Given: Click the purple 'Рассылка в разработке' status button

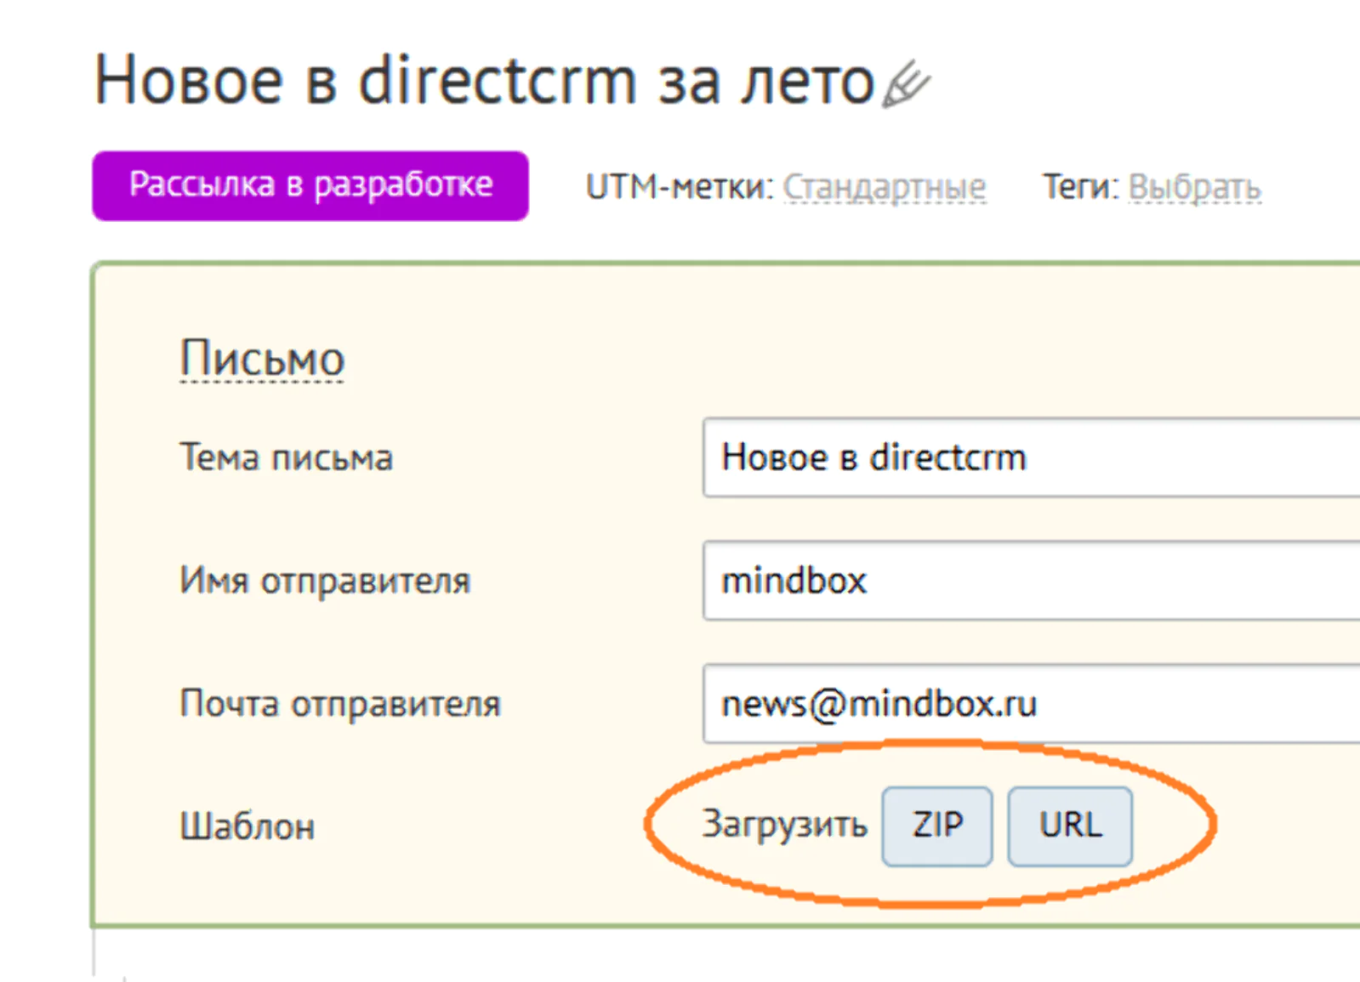Looking at the screenshot, I should pos(310,185).
